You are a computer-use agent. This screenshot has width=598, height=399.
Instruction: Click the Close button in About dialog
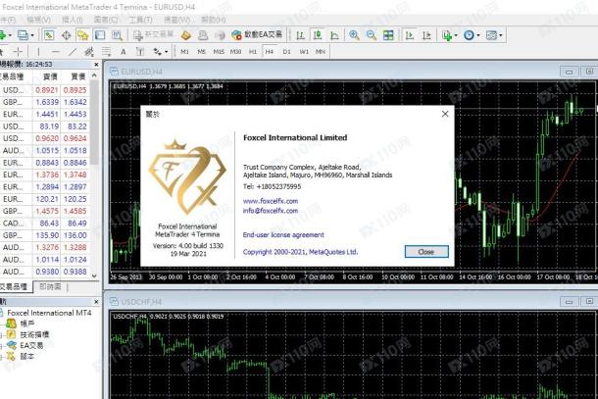426,252
